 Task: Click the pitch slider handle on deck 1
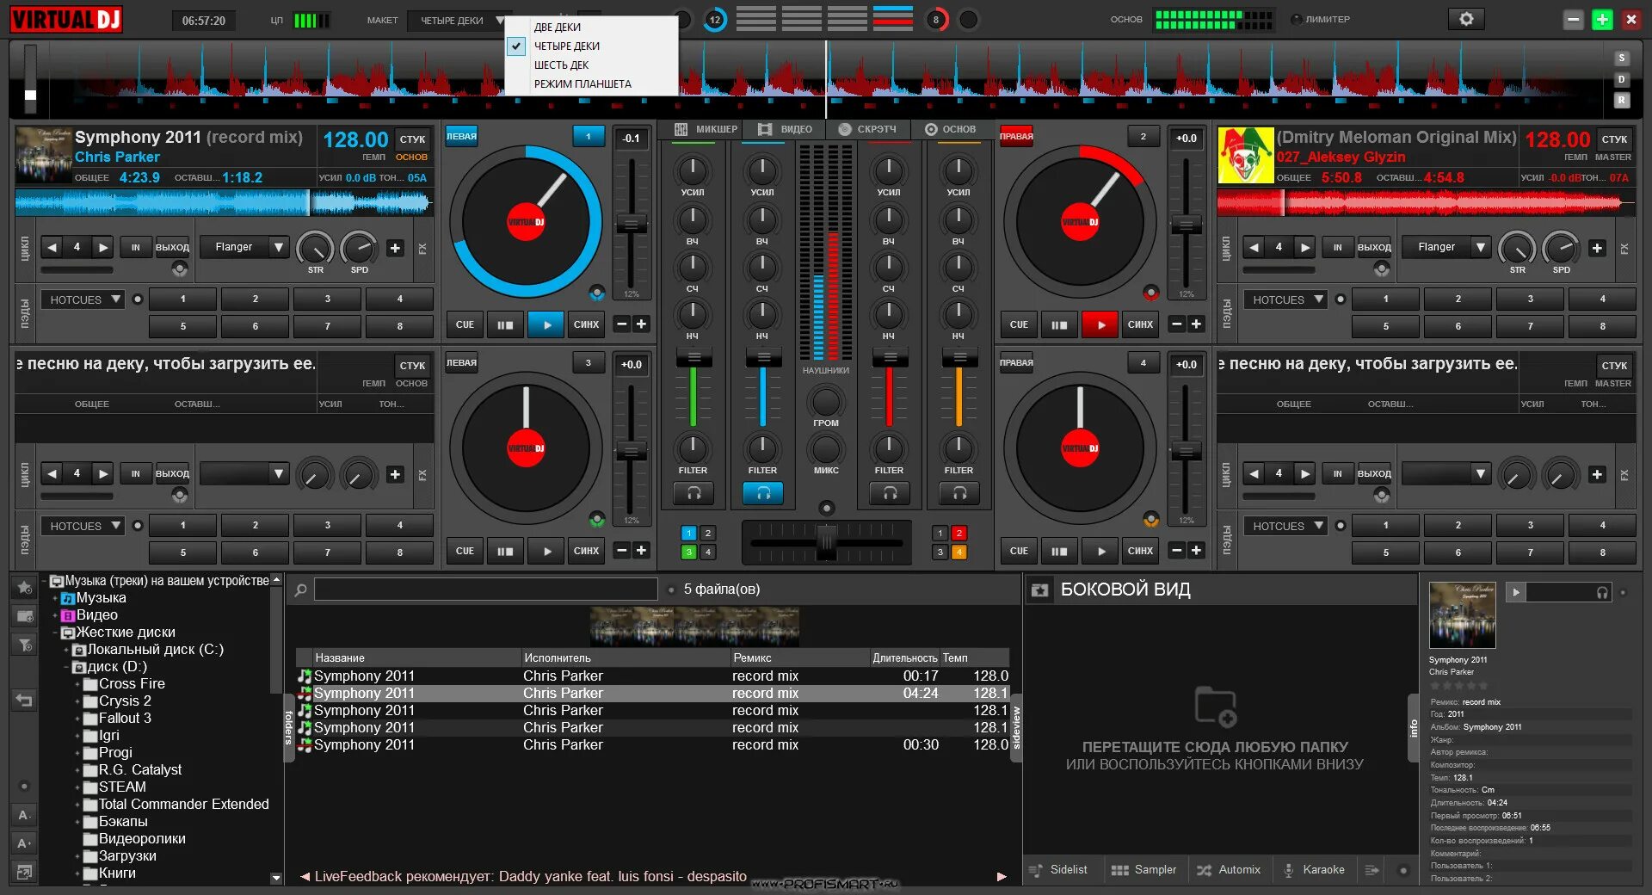[631, 225]
